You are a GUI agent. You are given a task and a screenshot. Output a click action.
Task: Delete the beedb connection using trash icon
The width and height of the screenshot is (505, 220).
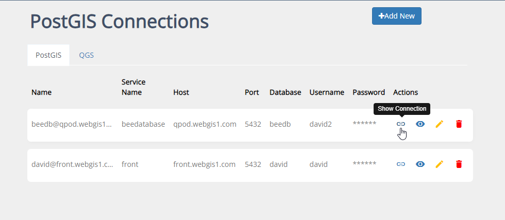pos(459,124)
